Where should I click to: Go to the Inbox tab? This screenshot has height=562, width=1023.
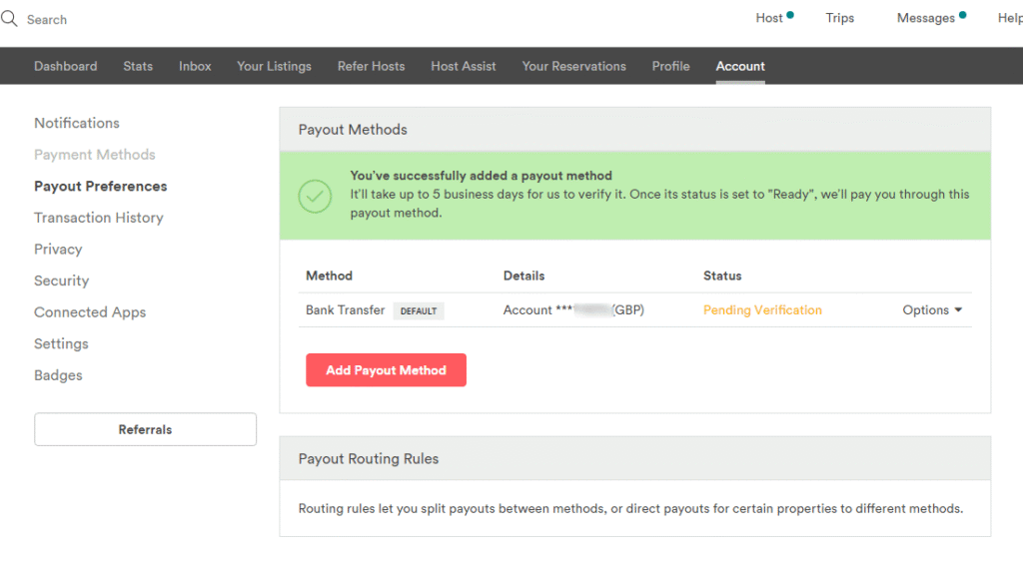pos(195,66)
